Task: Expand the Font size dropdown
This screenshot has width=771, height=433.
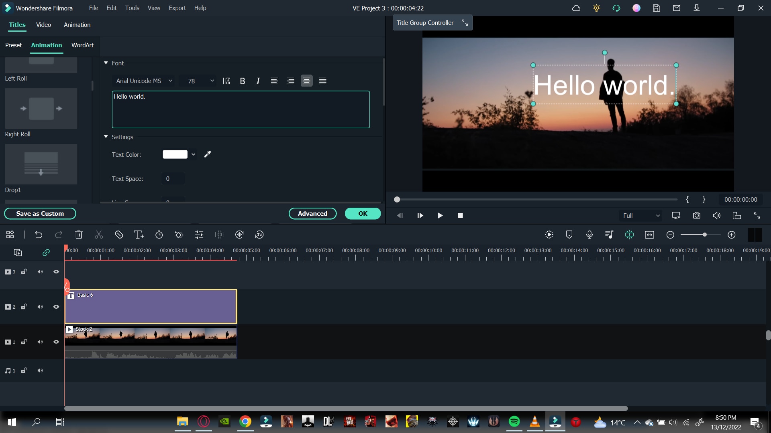Action: coord(212,81)
